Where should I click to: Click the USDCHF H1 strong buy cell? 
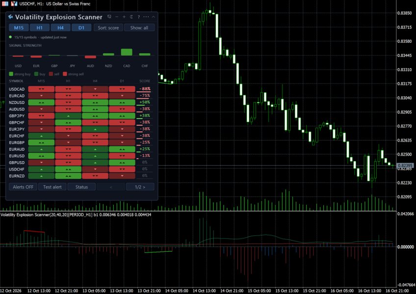point(68,169)
